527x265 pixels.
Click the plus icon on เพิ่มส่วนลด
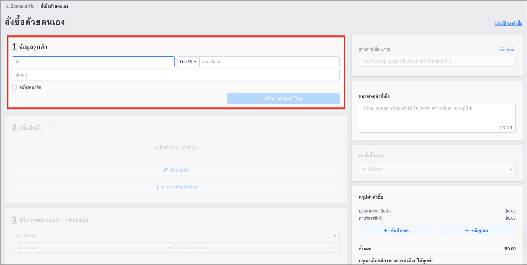[x=386, y=230]
